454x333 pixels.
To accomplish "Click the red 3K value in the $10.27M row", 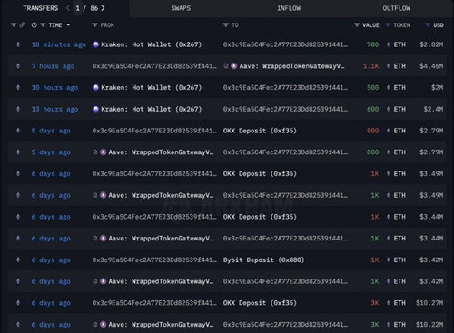I will click(x=375, y=303).
